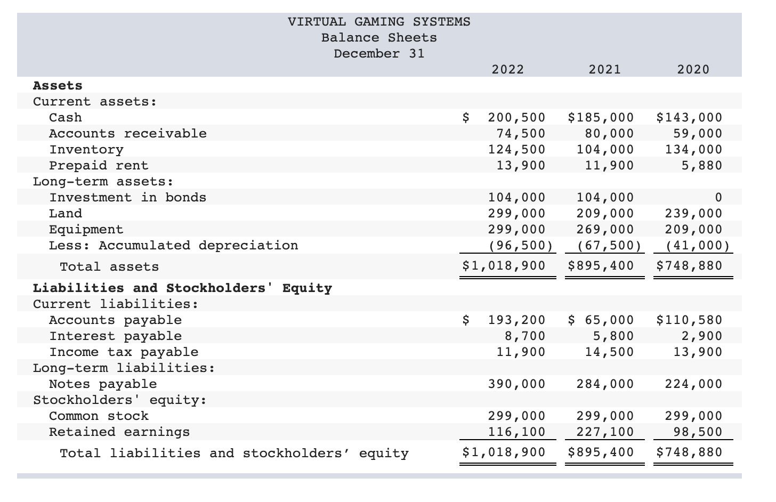Screen dimensions: 776x502
Task: Select the Notes payable row label
Action: point(103,384)
